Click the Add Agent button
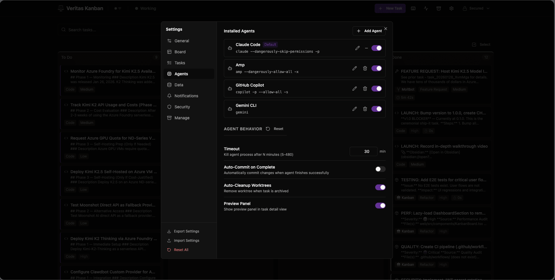The width and height of the screenshot is (555, 280). pyautogui.click(x=369, y=31)
